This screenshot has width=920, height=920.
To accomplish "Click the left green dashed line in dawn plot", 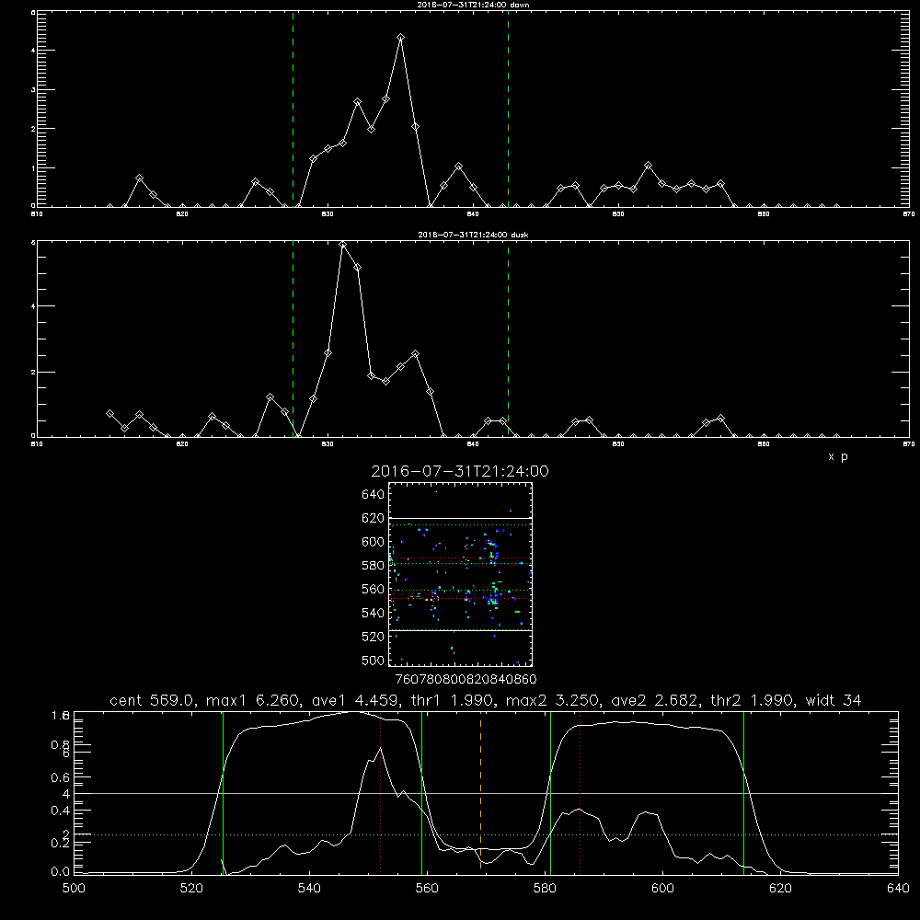I will tap(293, 109).
